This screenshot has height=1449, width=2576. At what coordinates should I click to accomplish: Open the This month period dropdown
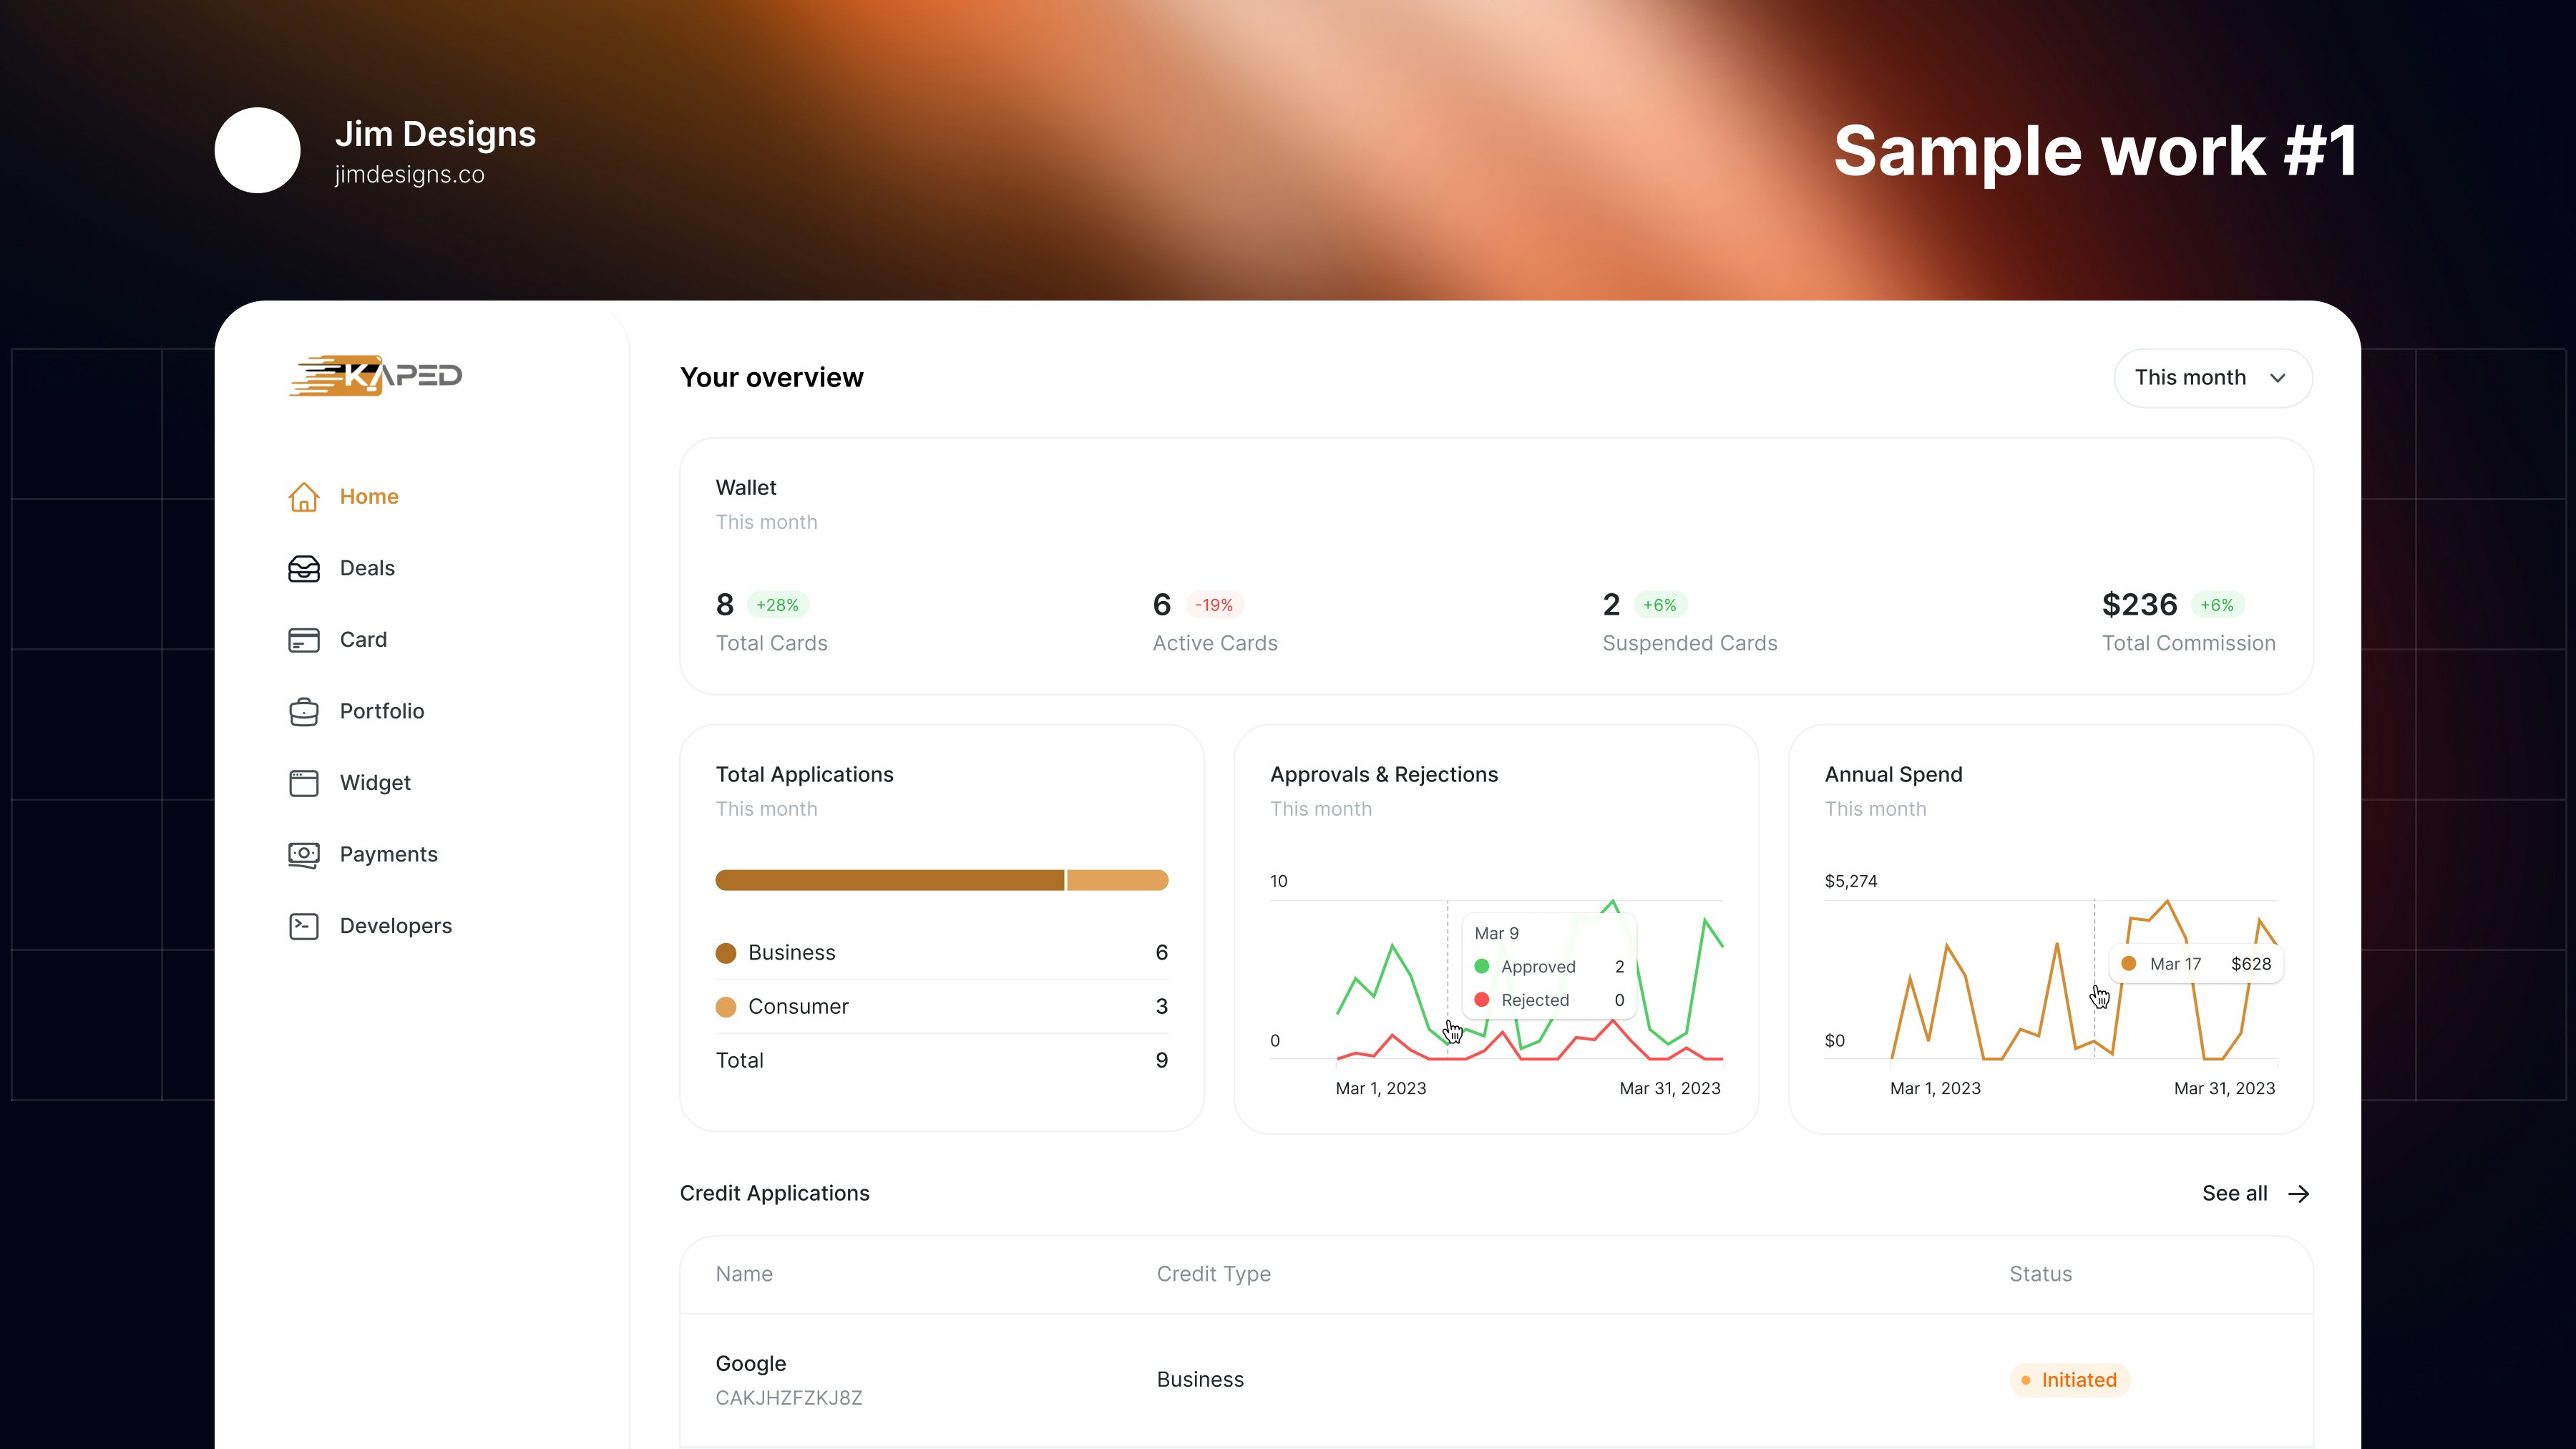point(2212,378)
